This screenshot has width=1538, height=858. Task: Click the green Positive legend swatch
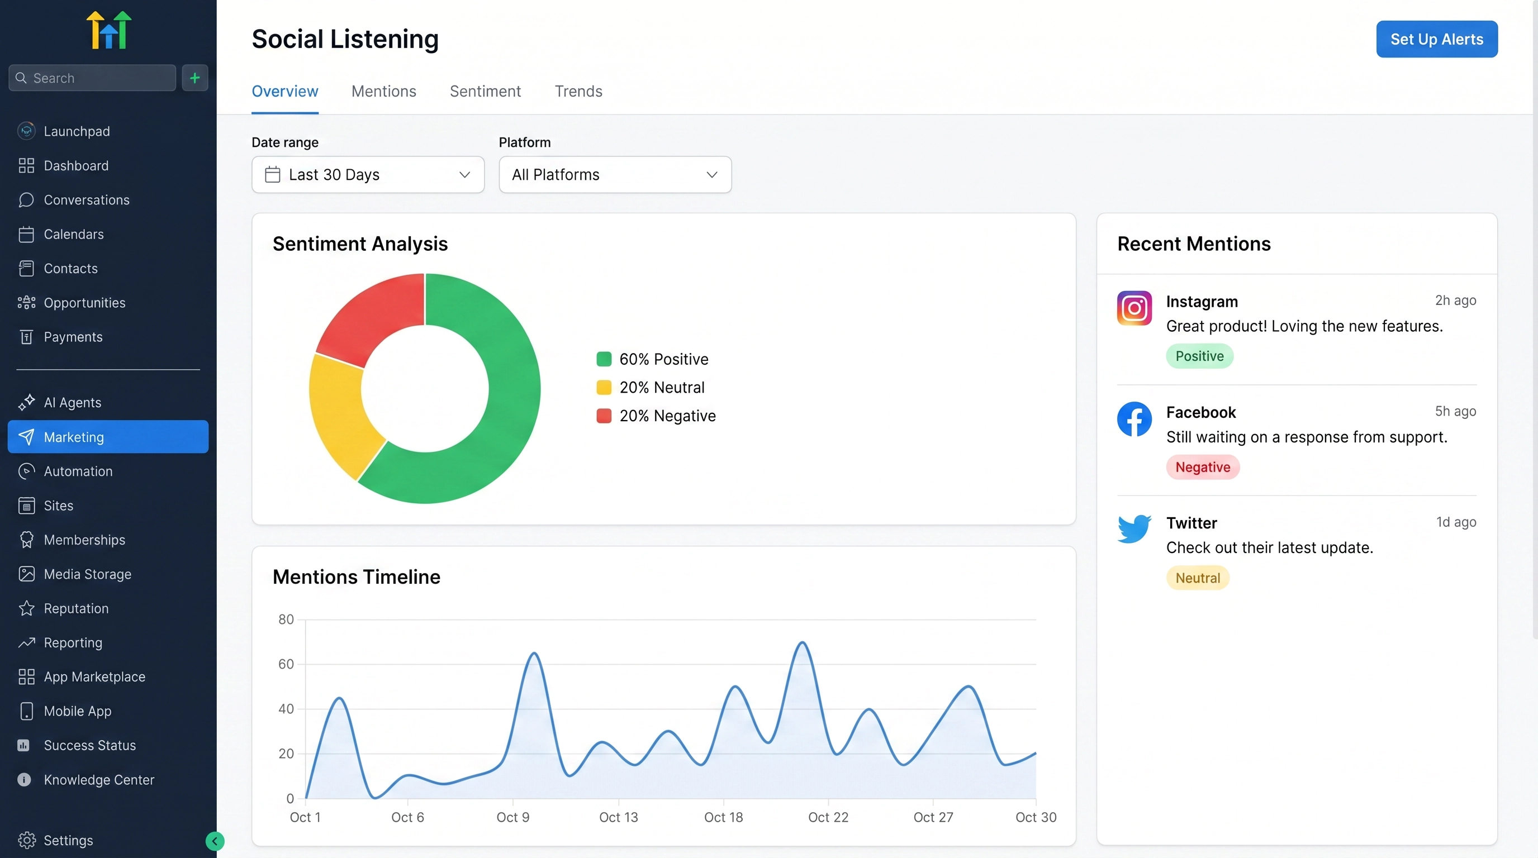point(604,359)
